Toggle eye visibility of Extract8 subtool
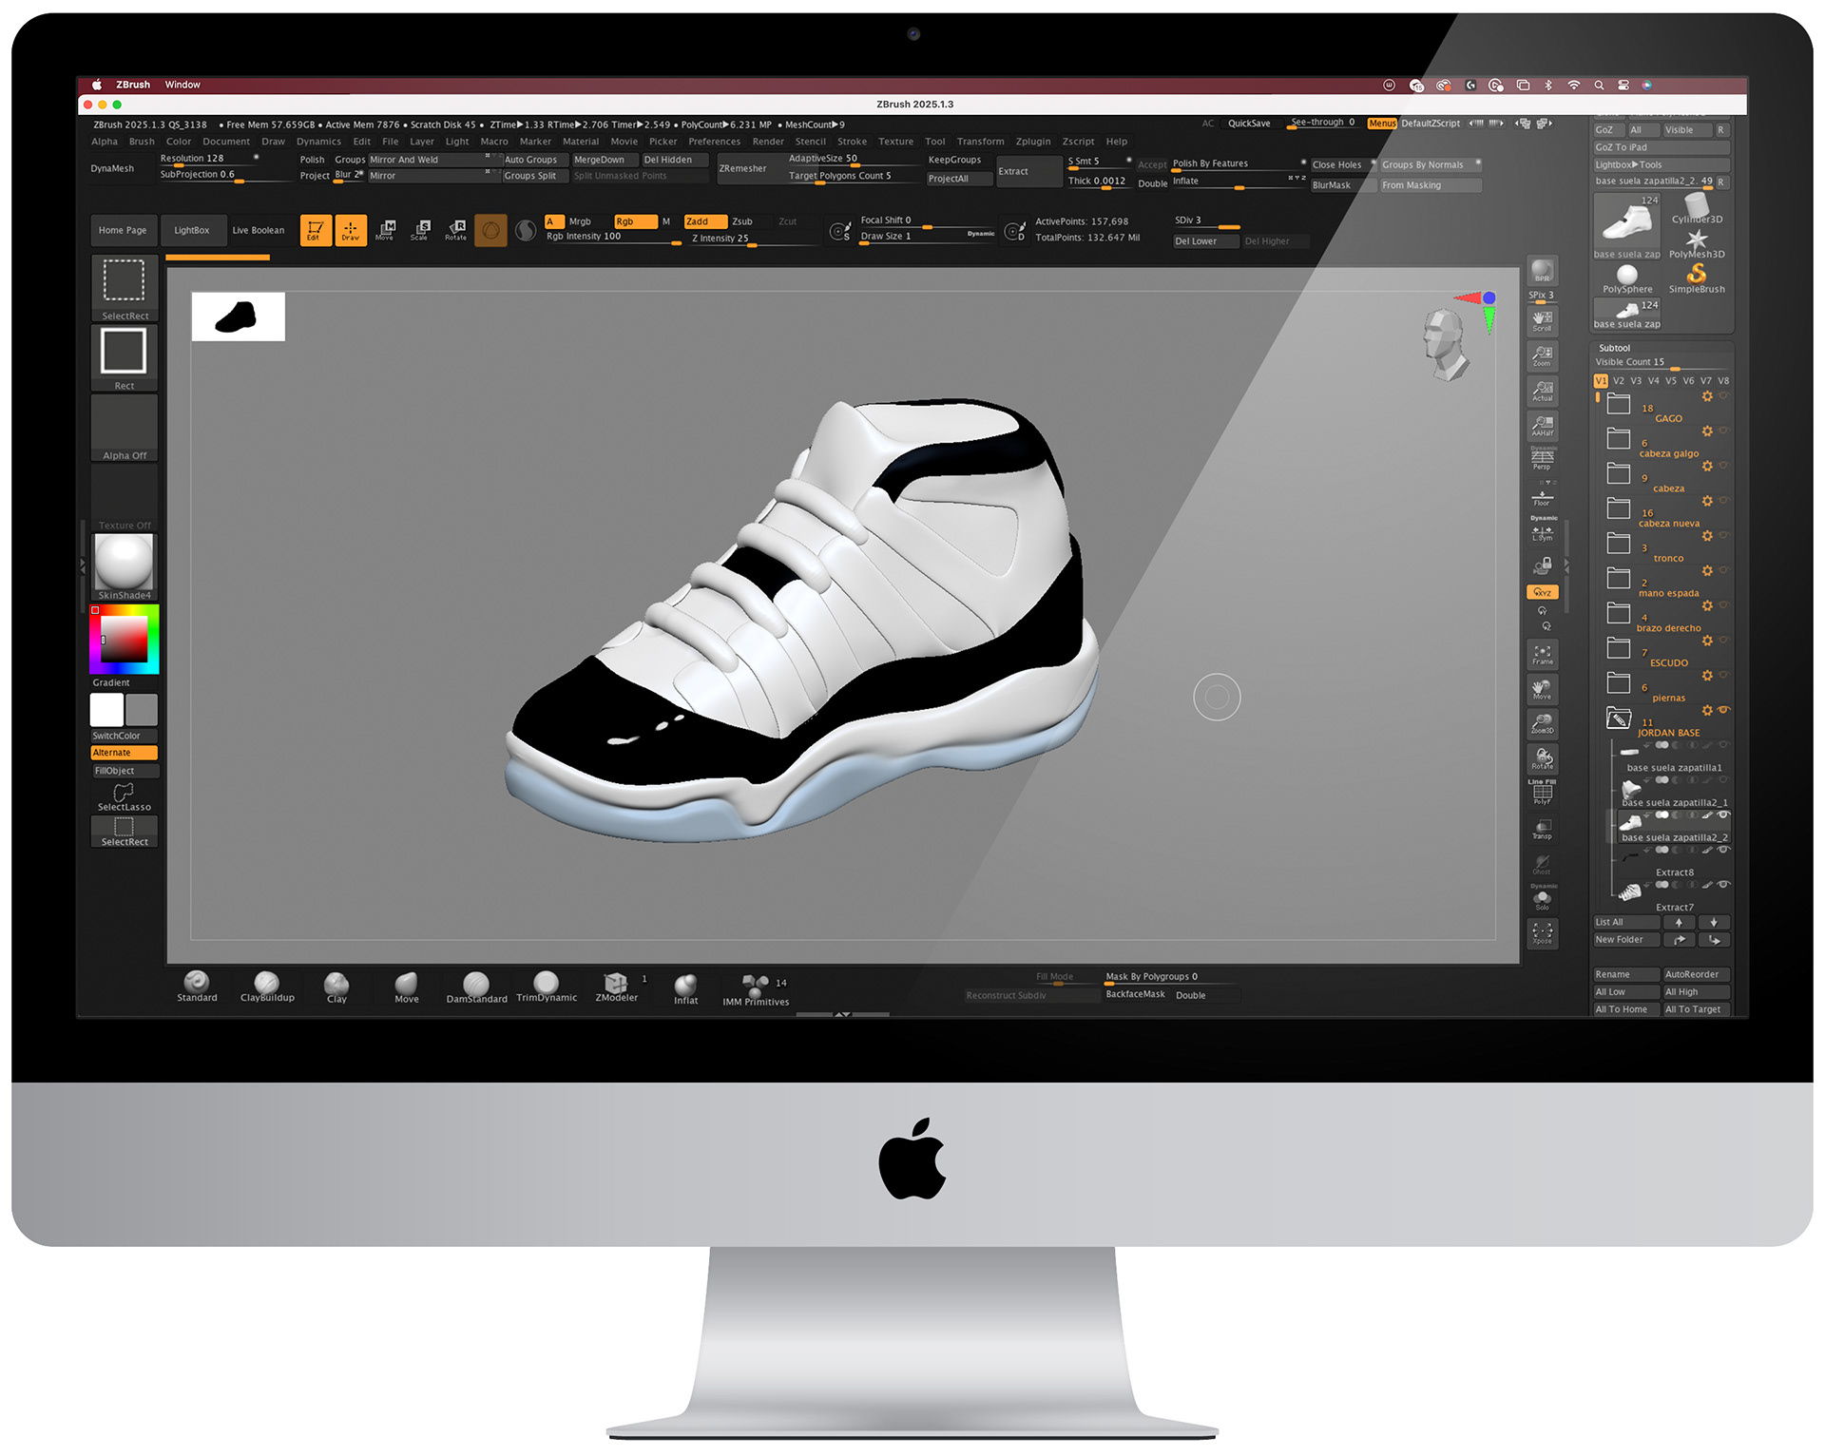Image resolution: width=1825 pixels, height=1456 pixels. [1723, 851]
